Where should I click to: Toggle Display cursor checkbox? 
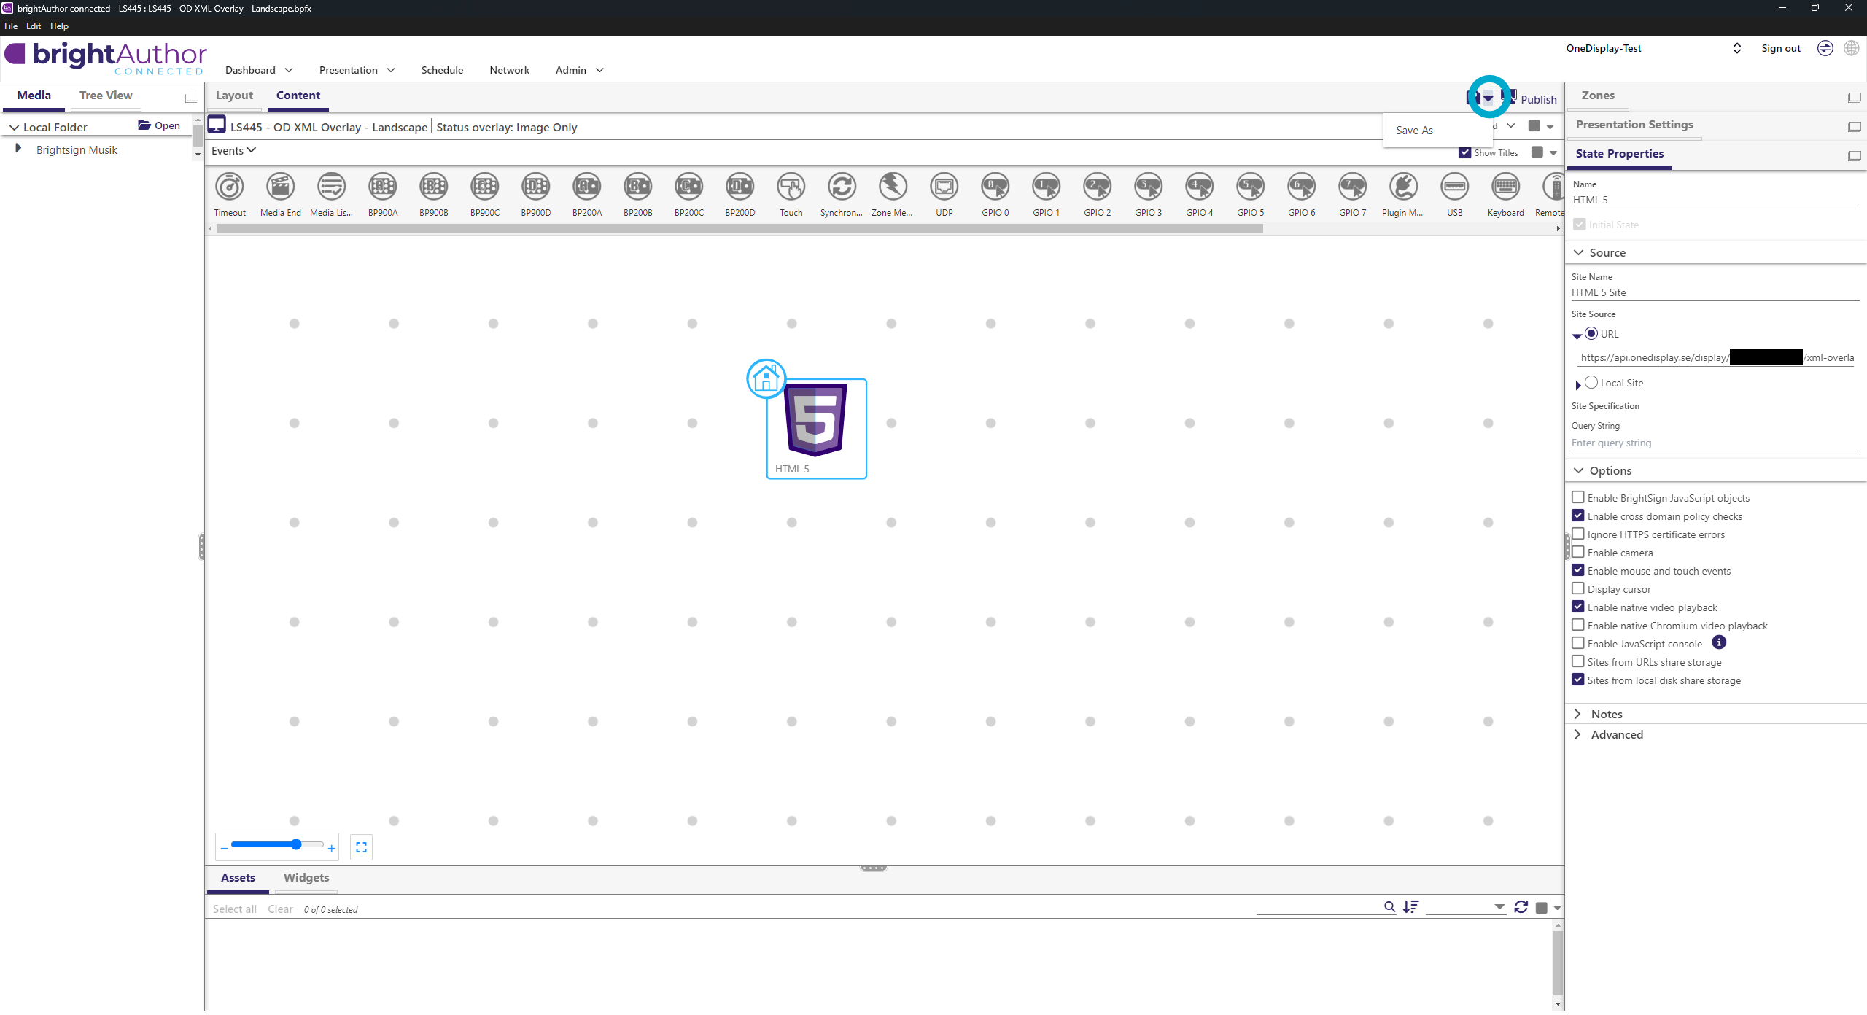tap(1578, 588)
